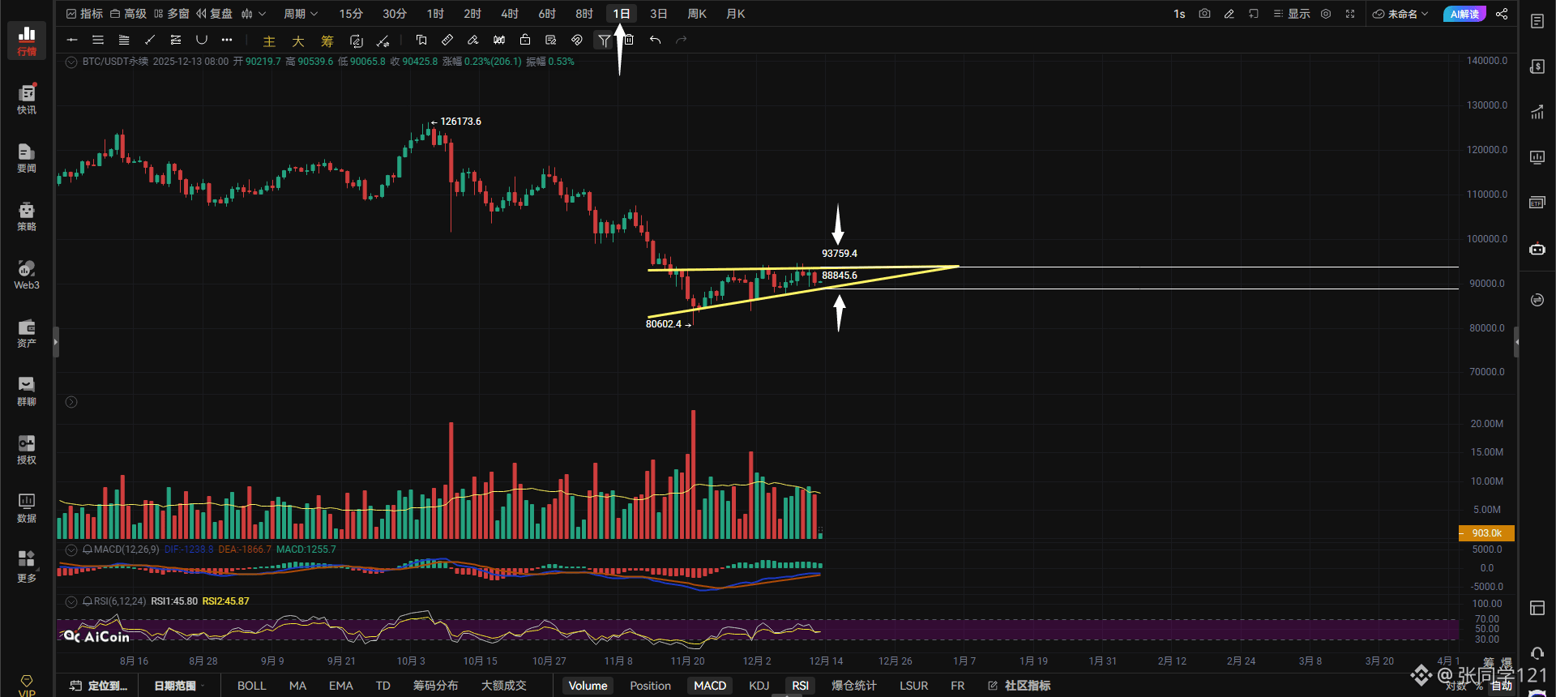Open the 周期 period dropdown
The image size is (1556, 697).
[x=301, y=14]
